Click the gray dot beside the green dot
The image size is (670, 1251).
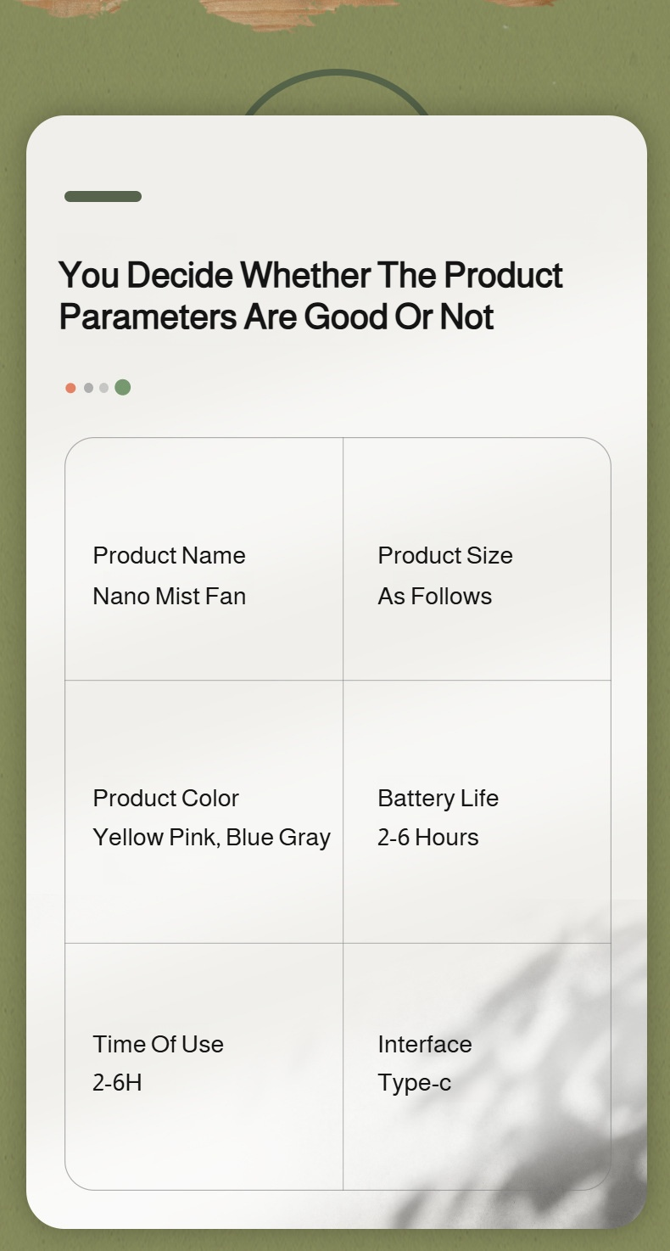(x=103, y=388)
